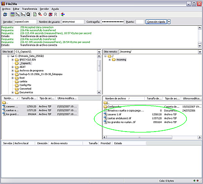
Task: Expand the $RECYCLE.BIN folder node
Action: pos(13,60)
